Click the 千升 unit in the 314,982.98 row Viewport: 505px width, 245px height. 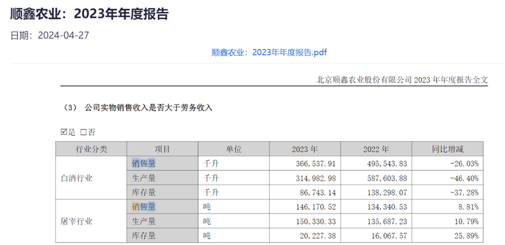[211, 178]
